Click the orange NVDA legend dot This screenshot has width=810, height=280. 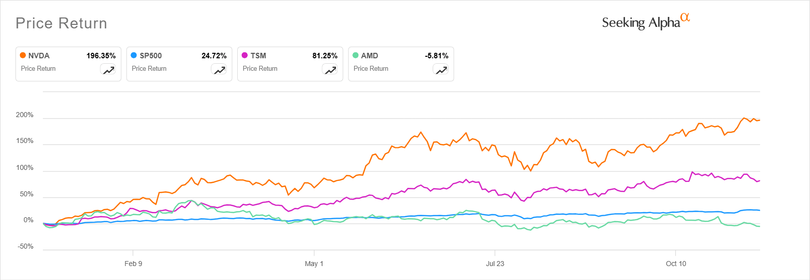(23, 55)
